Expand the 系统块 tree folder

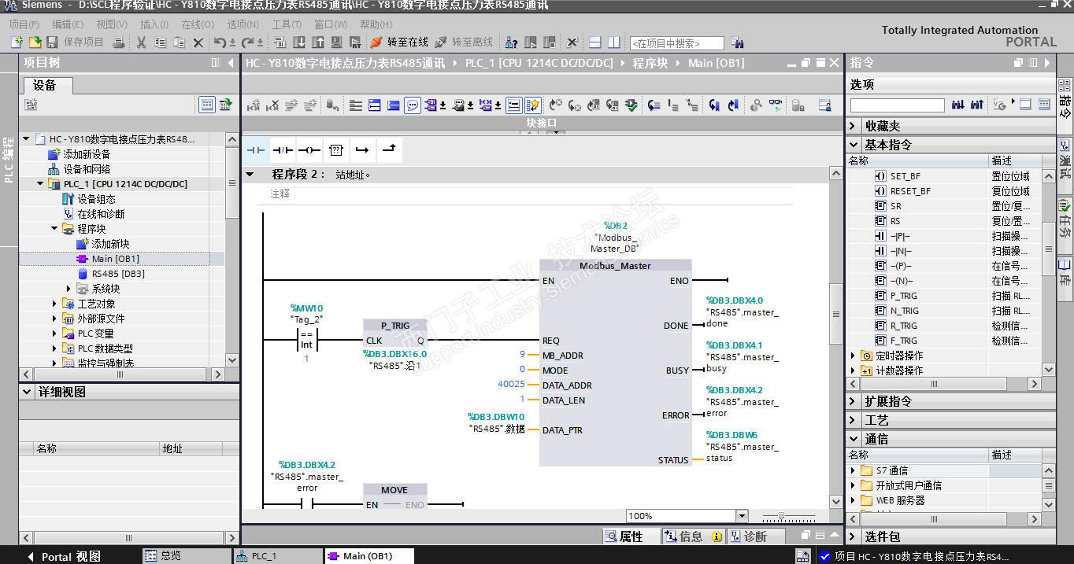(x=69, y=289)
